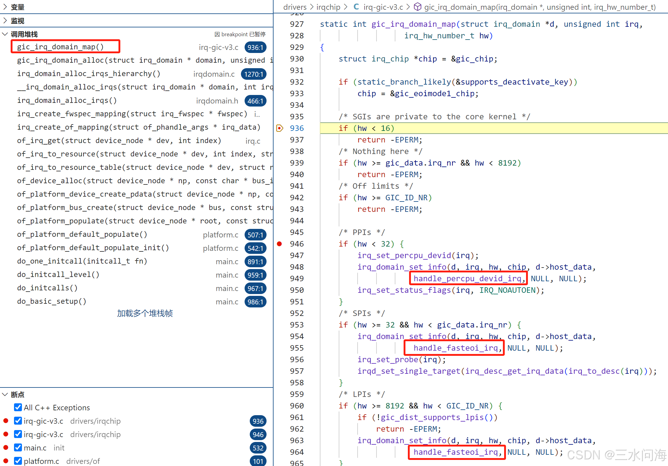Image resolution: width=668 pixels, height=466 pixels.
Task: Select the do_initcalls() stack frame
Action: point(48,288)
